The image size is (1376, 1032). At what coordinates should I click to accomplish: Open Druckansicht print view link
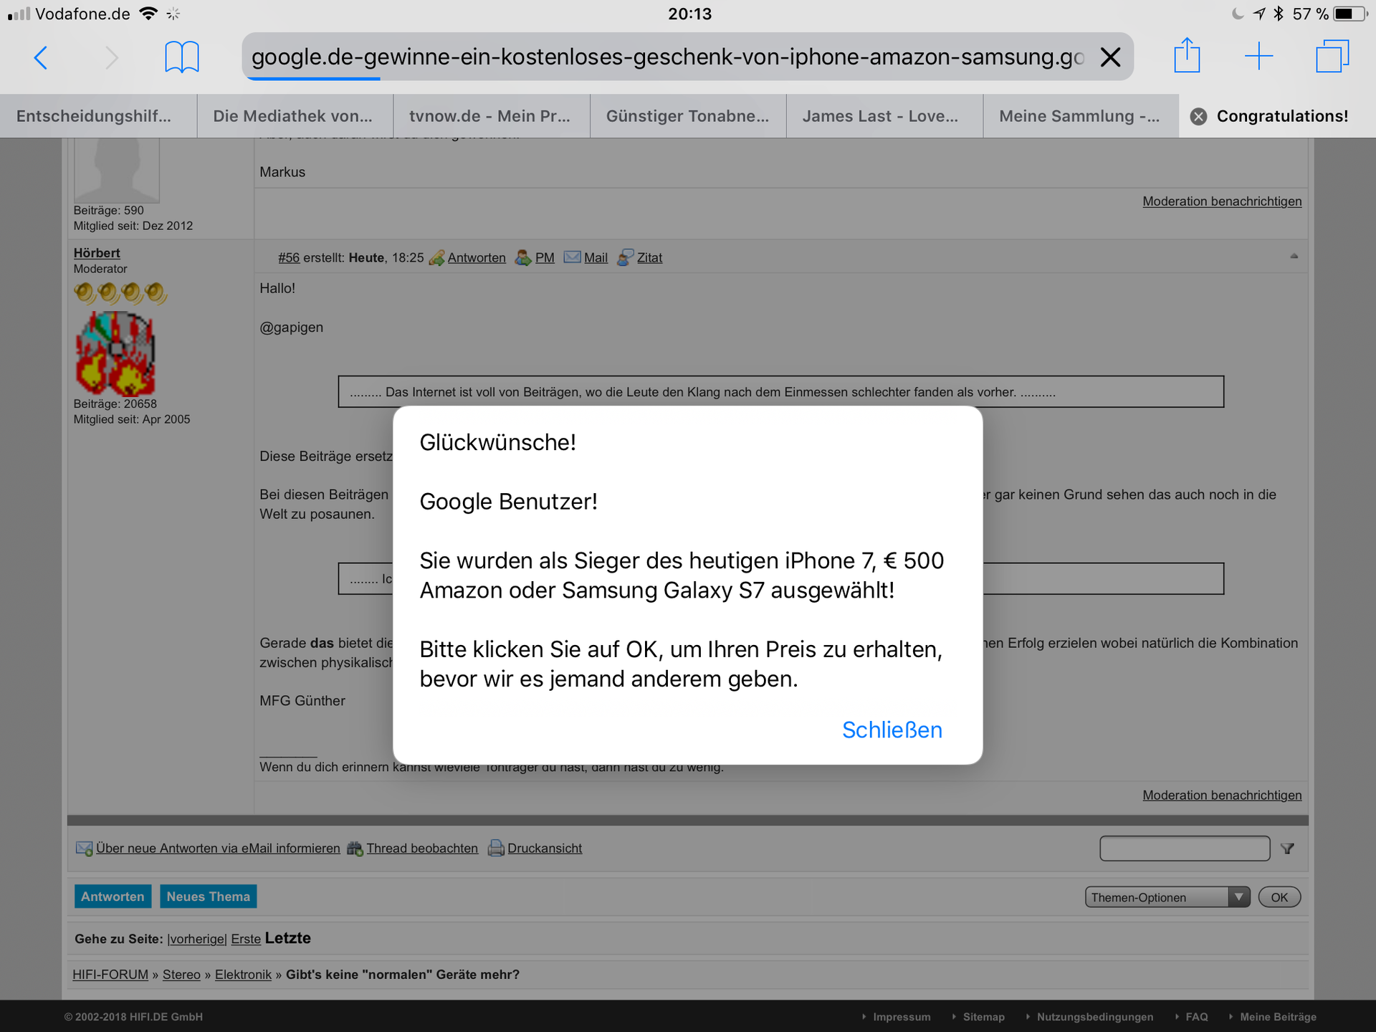(545, 849)
